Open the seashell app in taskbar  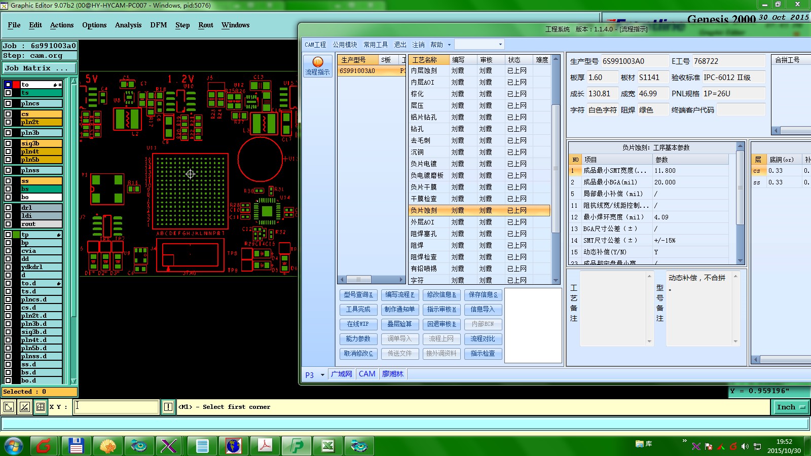coord(107,446)
